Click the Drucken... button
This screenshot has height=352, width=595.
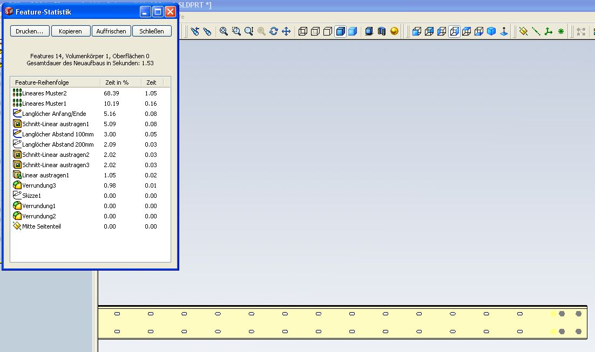pyautogui.click(x=30, y=31)
